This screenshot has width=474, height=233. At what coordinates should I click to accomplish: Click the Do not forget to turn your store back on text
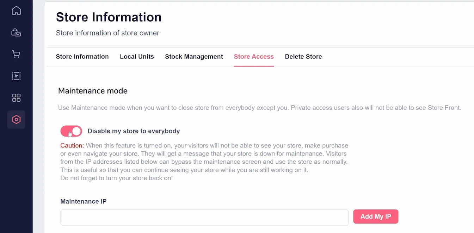tap(117, 178)
